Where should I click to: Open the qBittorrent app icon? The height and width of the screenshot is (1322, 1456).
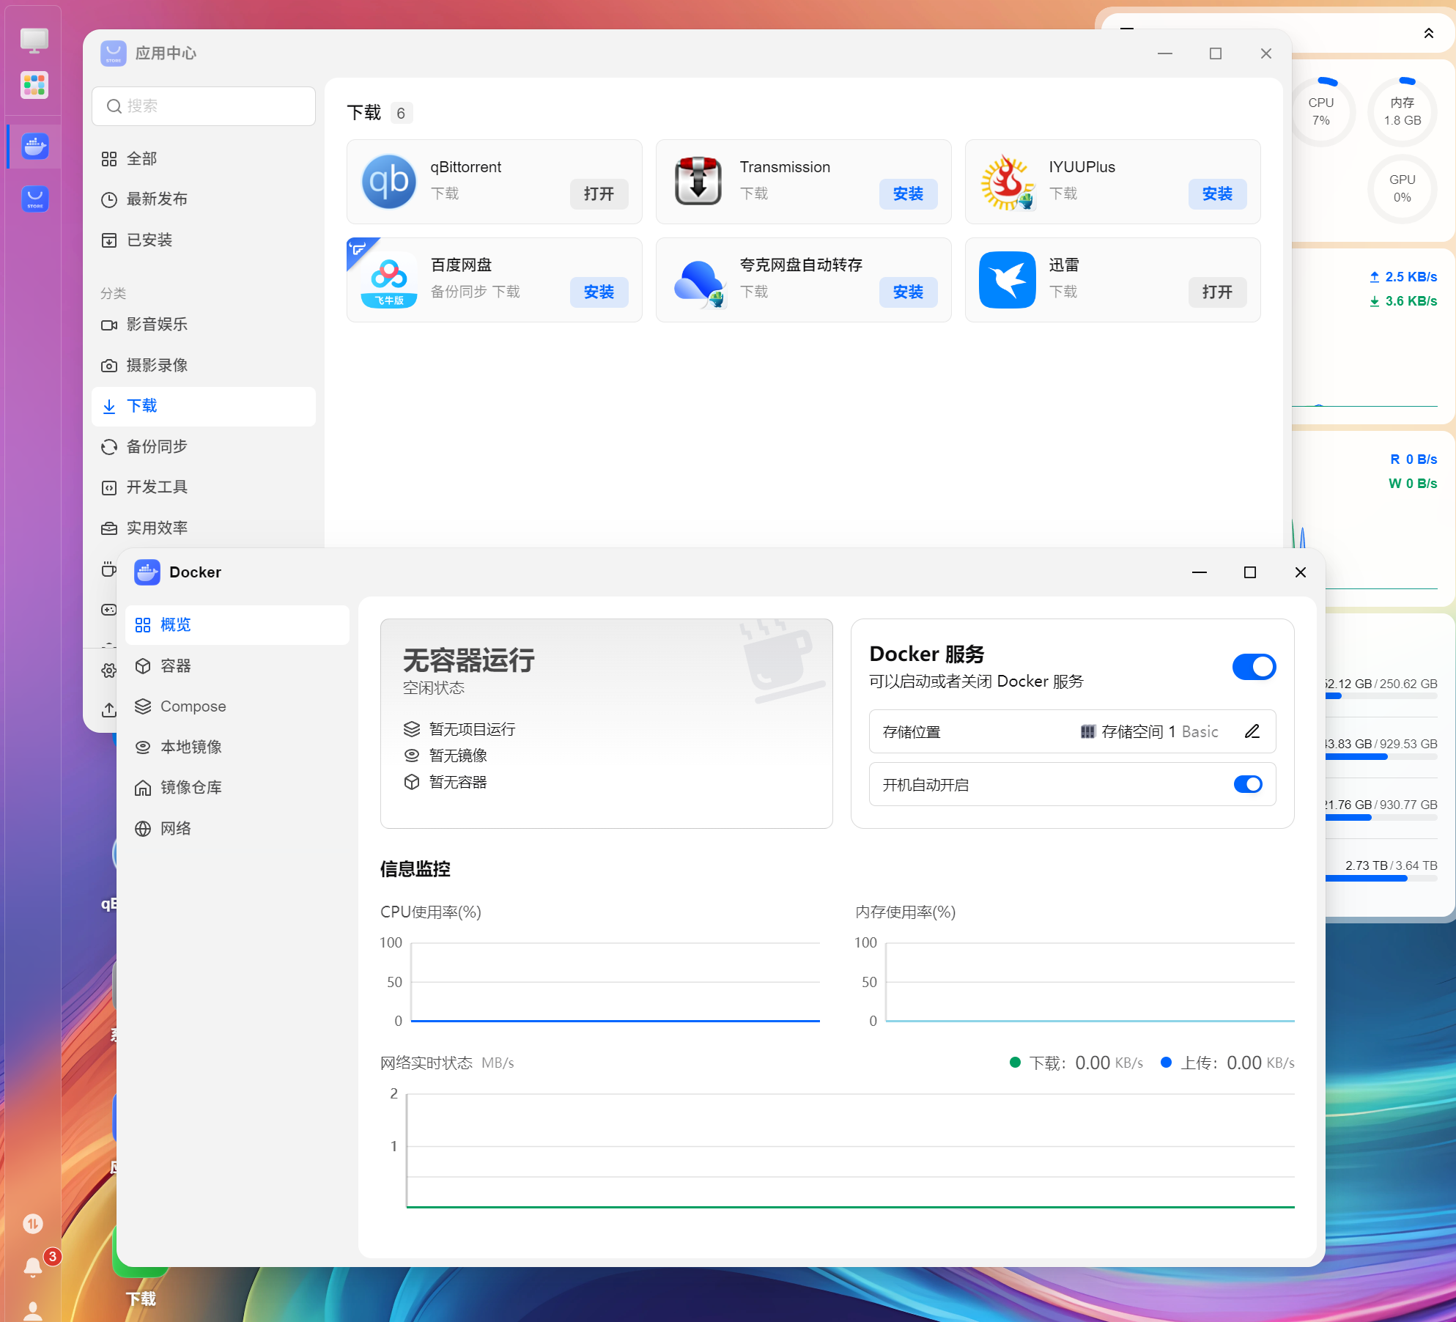[x=389, y=182]
